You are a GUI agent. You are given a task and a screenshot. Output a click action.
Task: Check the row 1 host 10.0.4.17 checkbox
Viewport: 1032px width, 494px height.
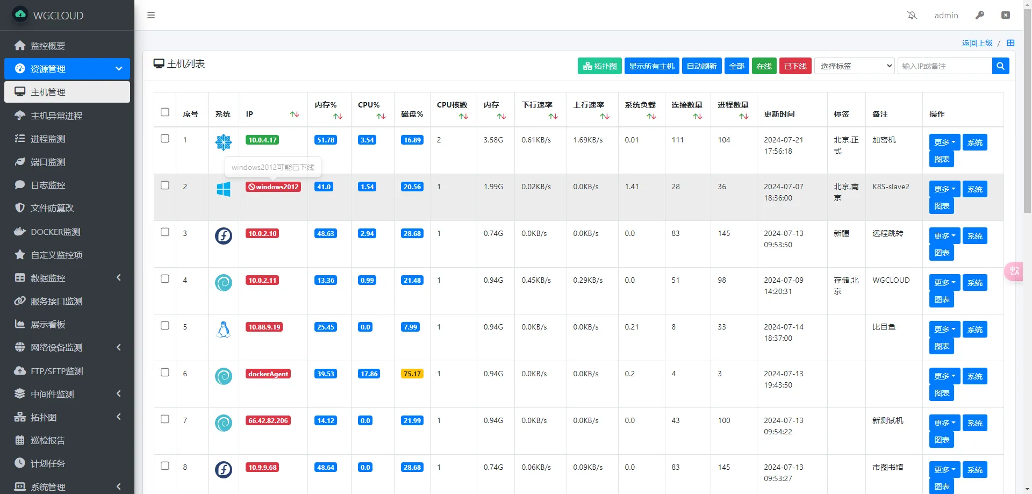coord(165,138)
